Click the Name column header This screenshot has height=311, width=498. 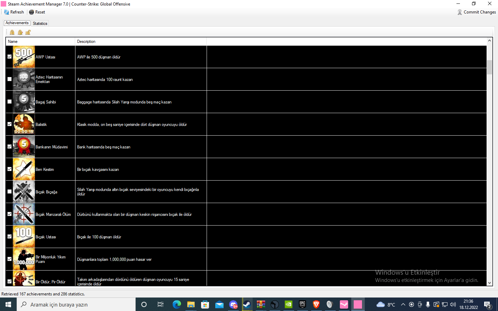[x=40, y=42]
